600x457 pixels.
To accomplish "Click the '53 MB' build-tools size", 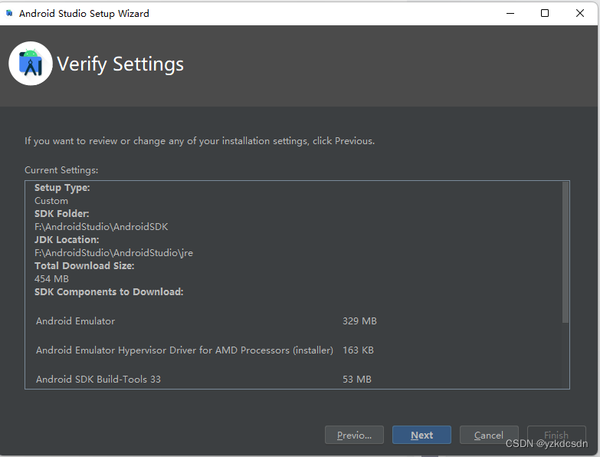I will [357, 379].
